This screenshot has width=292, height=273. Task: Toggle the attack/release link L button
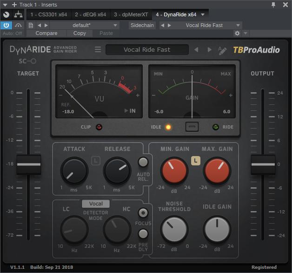[96, 161]
